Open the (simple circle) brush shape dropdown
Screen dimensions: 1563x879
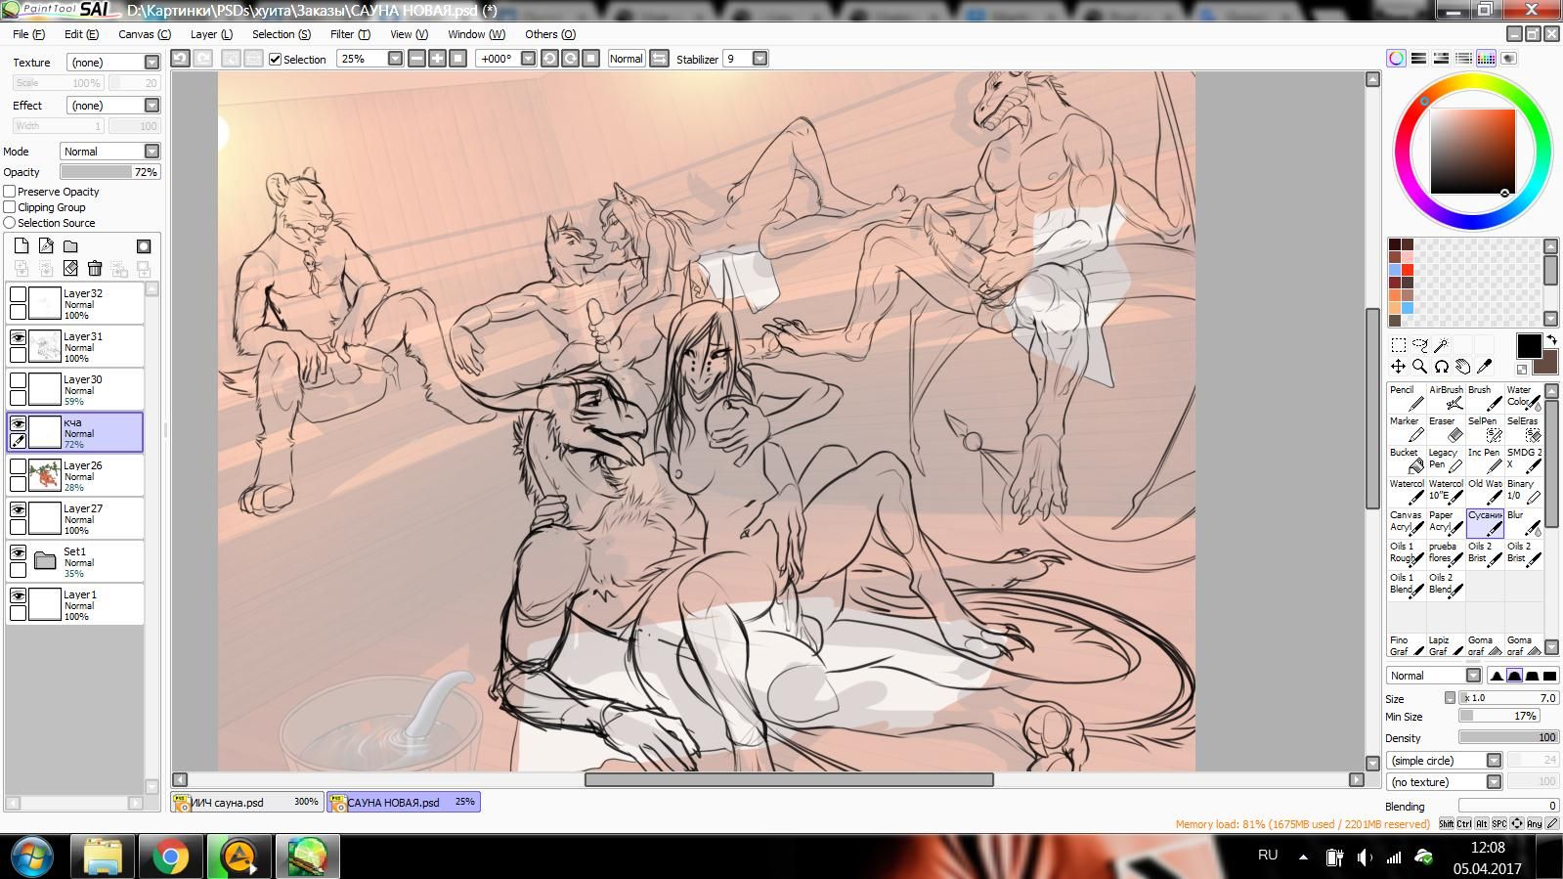[1494, 761]
